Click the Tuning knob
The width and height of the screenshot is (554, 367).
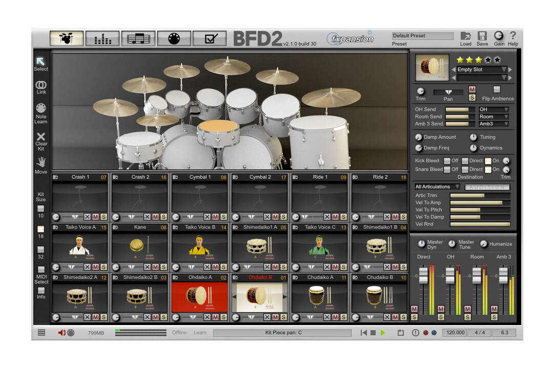pos(473,137)
